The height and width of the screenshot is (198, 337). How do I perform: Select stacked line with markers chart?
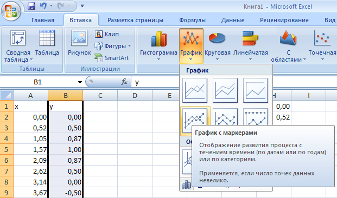pos(225,117)
